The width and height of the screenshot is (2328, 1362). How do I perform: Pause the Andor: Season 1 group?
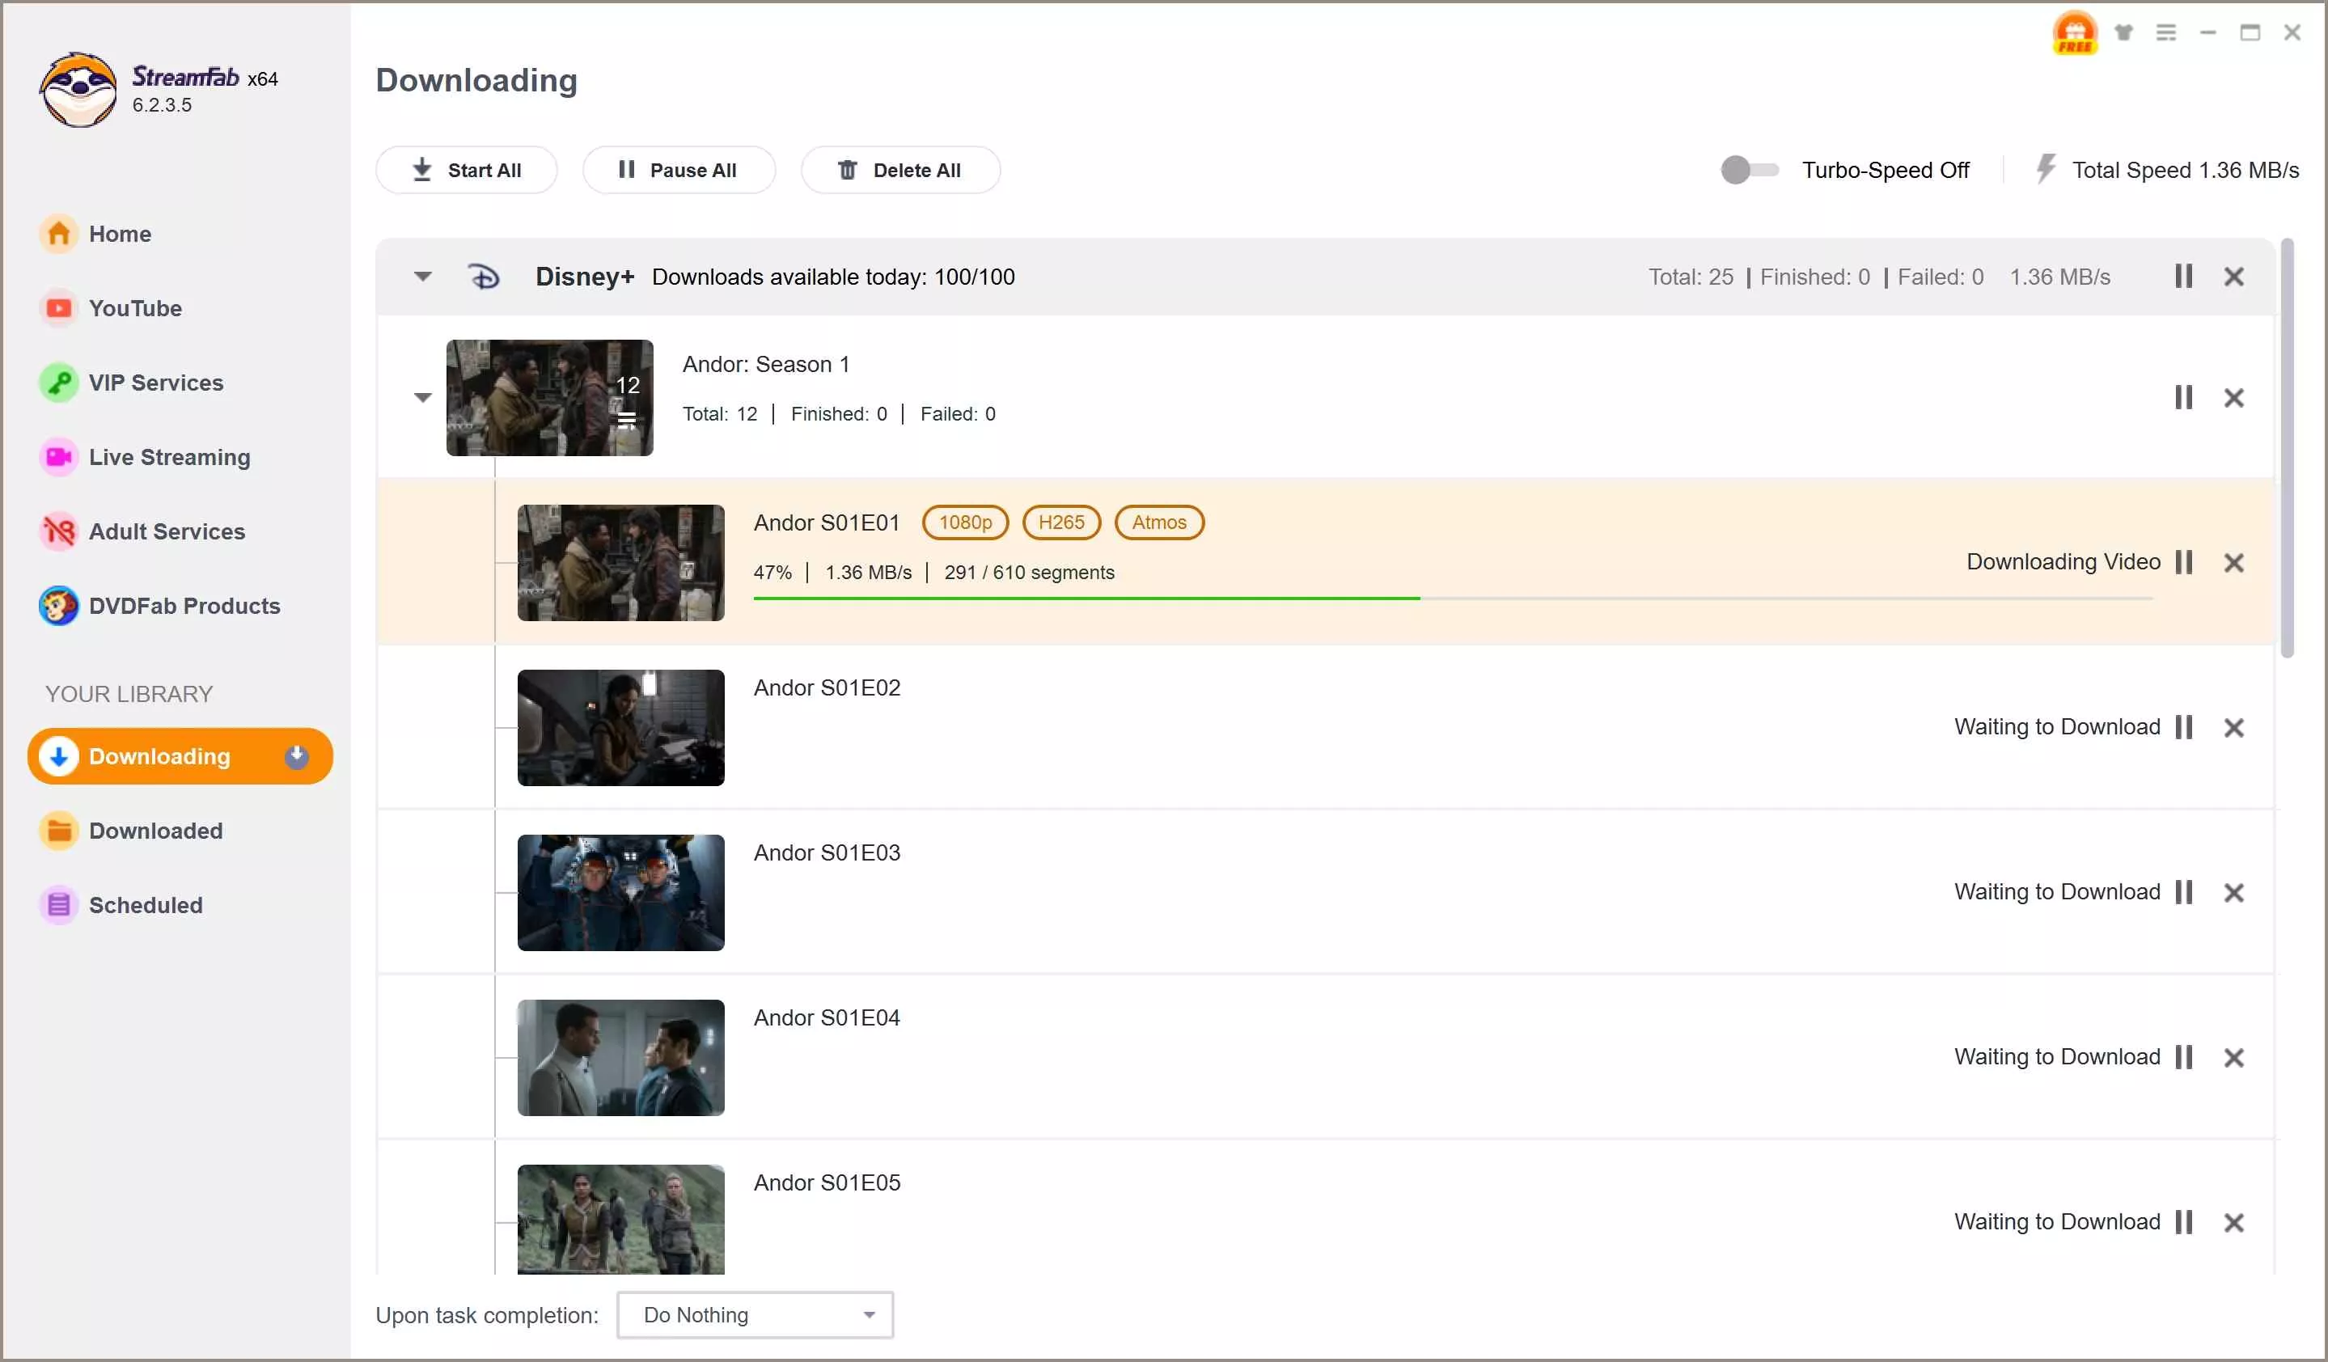[2183, 398]
